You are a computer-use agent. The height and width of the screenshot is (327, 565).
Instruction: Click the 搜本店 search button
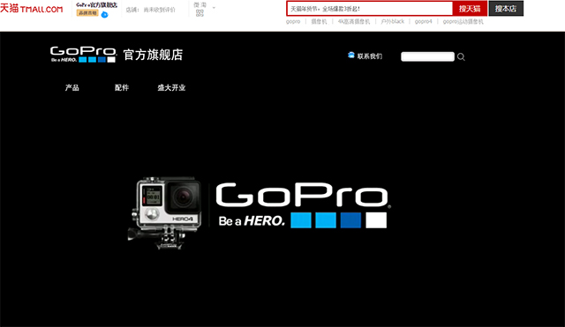pos(506,9)
